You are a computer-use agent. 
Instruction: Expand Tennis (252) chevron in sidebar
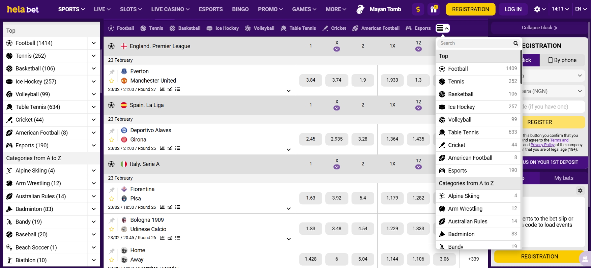click(94, 56)
